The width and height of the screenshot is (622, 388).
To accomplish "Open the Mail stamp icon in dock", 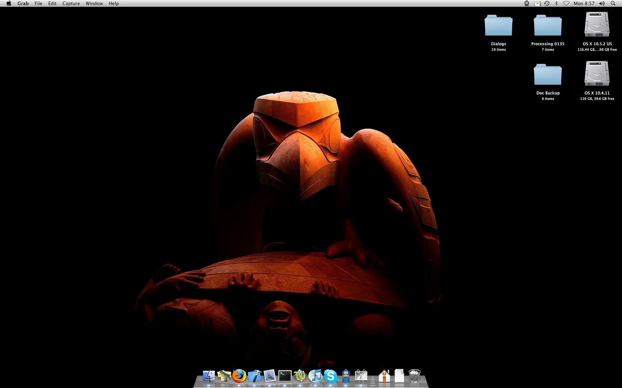I will coord(270,376).
